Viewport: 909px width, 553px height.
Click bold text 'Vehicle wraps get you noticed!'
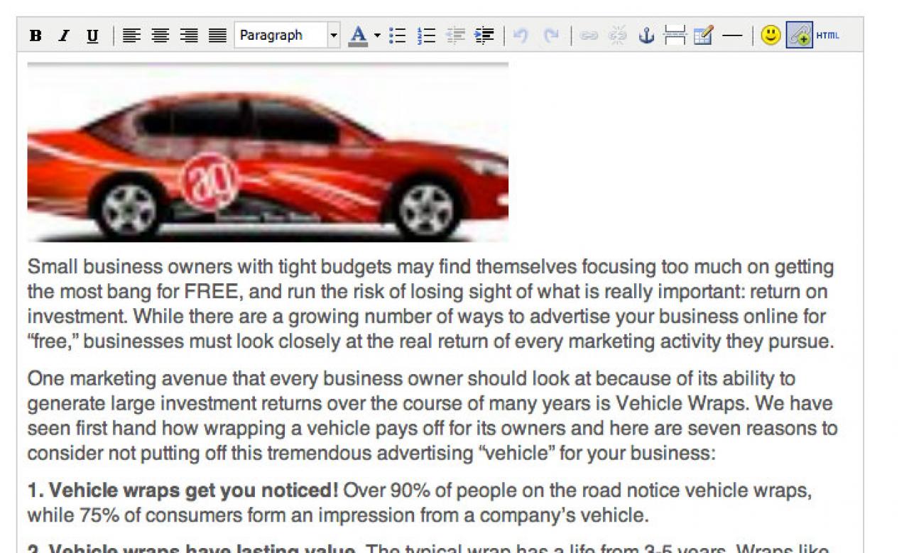click(194, 490)
